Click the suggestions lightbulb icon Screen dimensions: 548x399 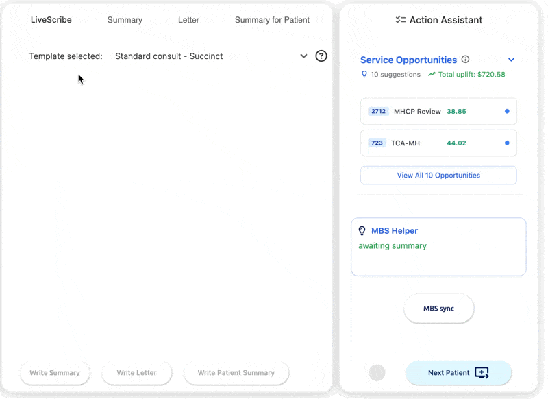coord(364,74)
